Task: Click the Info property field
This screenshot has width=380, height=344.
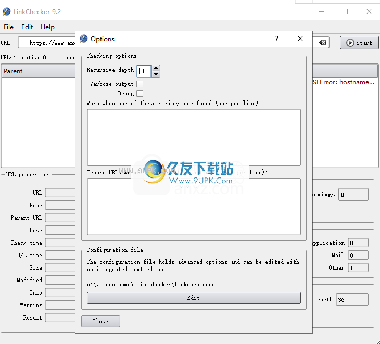Action: pos(60,292)
